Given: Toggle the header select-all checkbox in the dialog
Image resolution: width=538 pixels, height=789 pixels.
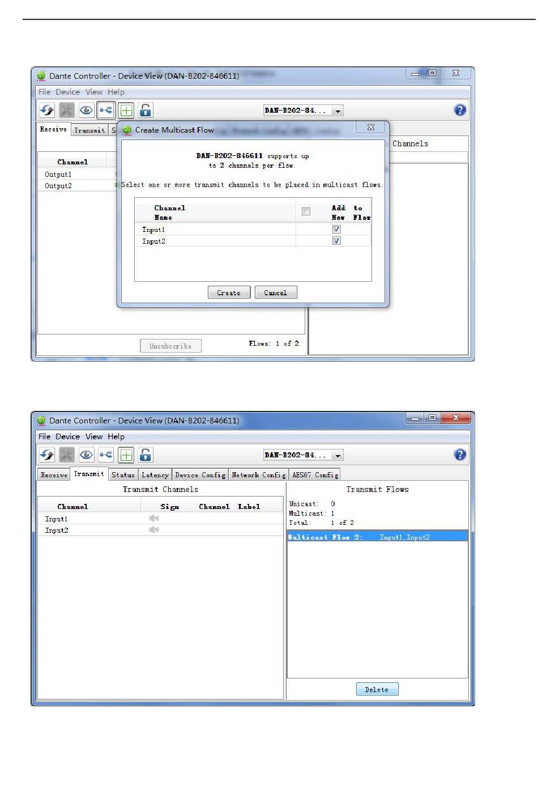Looking at the screenshot, I should [x=306, y=211].
